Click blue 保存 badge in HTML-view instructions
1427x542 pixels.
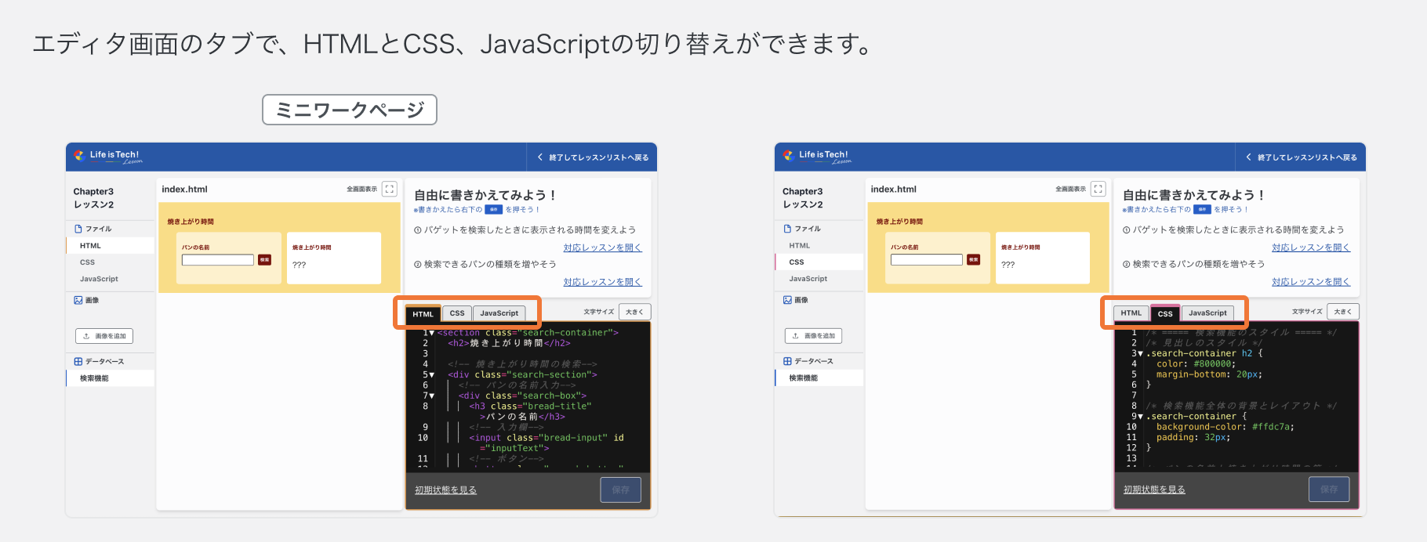point(493,209)
